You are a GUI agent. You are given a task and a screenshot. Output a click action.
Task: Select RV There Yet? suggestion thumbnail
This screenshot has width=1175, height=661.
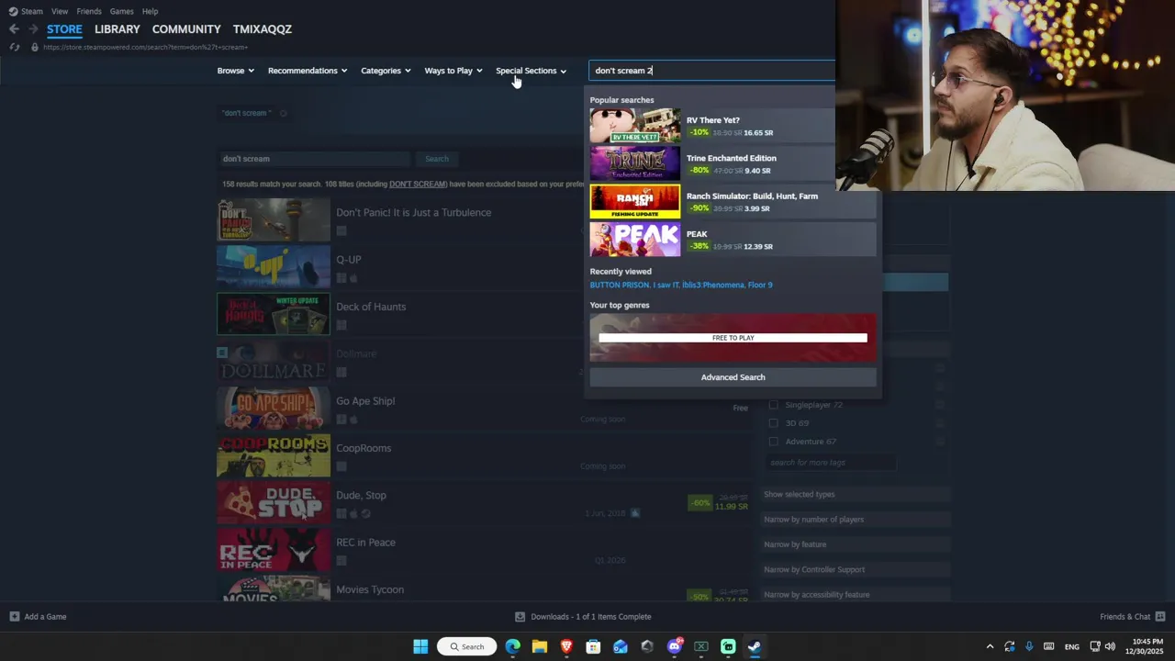click(x=635, y=126)
